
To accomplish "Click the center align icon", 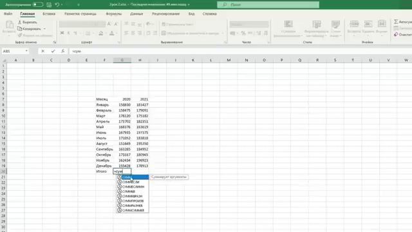I will pos(133,33).
